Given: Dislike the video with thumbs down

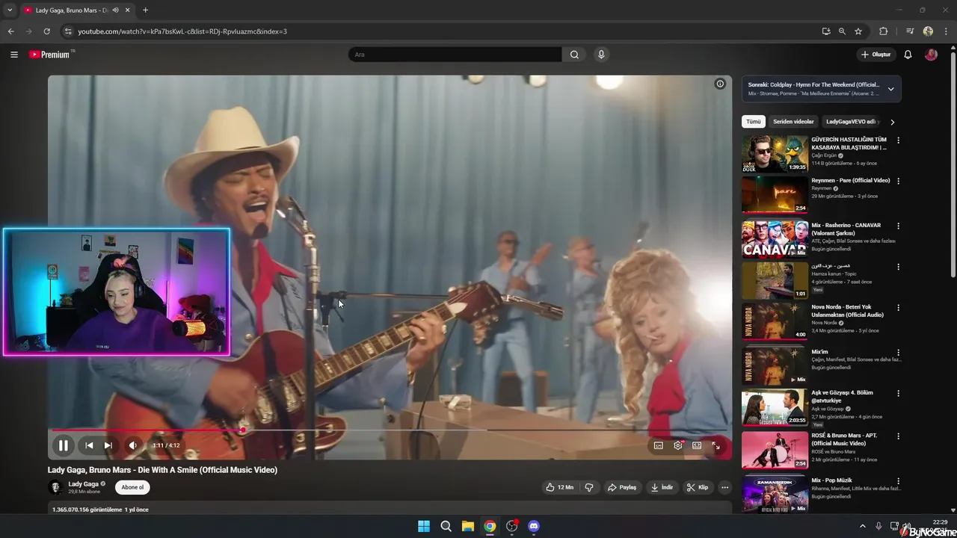Looking at the screenshot, I should pos(589,487).
